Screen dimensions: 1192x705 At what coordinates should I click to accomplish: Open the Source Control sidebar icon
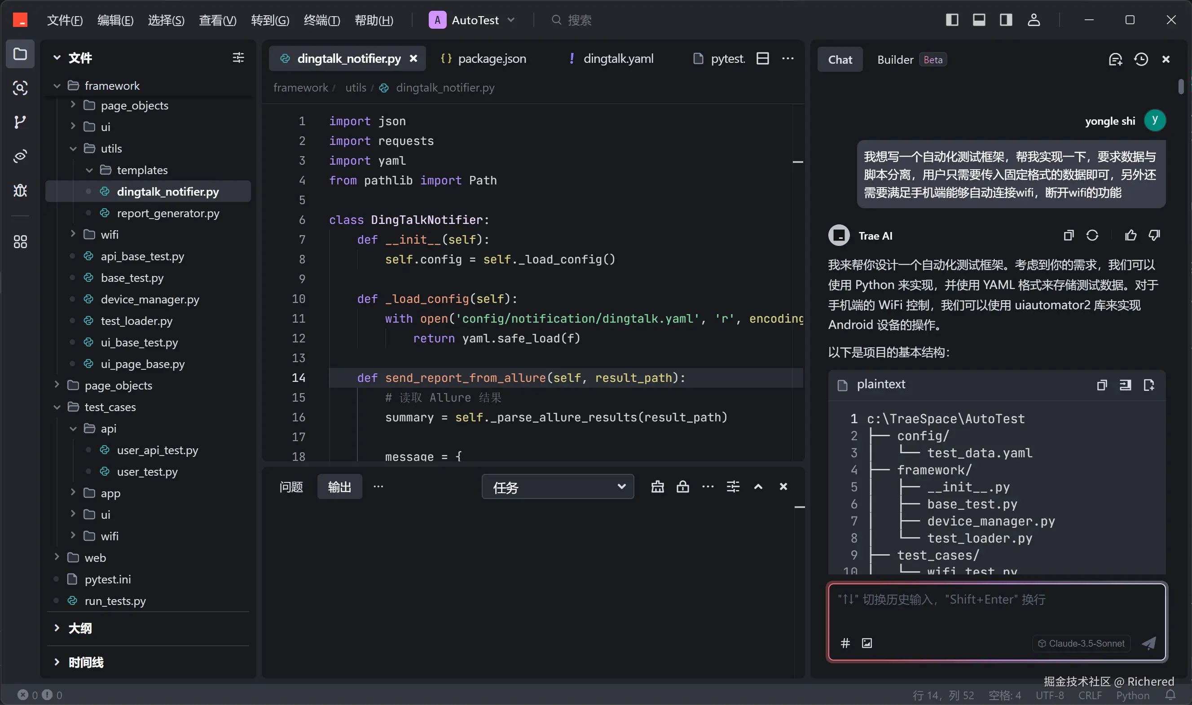(x=19, y=122)
